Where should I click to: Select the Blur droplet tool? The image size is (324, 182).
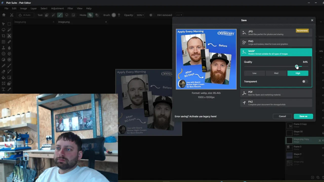[x=9, y=48]
